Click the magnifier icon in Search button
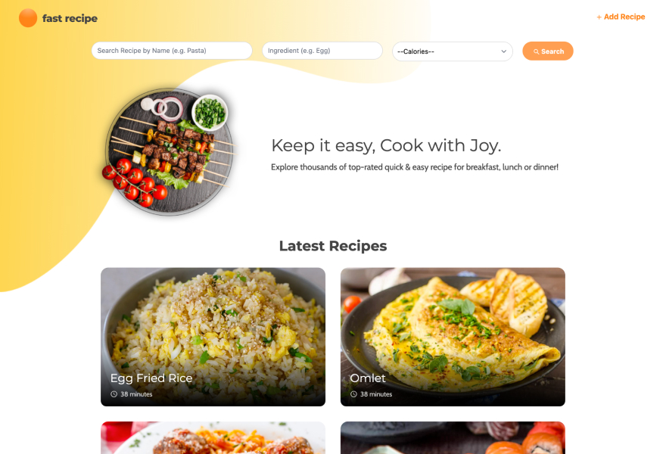Screen dimensions: 666x454 (537, 51)
